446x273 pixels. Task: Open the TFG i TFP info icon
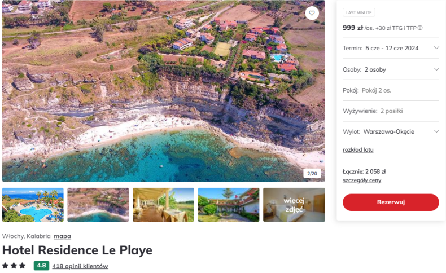[x=420, y=28]
